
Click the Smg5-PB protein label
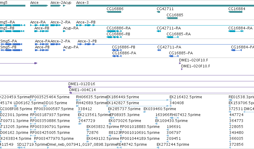click(8, 47)
